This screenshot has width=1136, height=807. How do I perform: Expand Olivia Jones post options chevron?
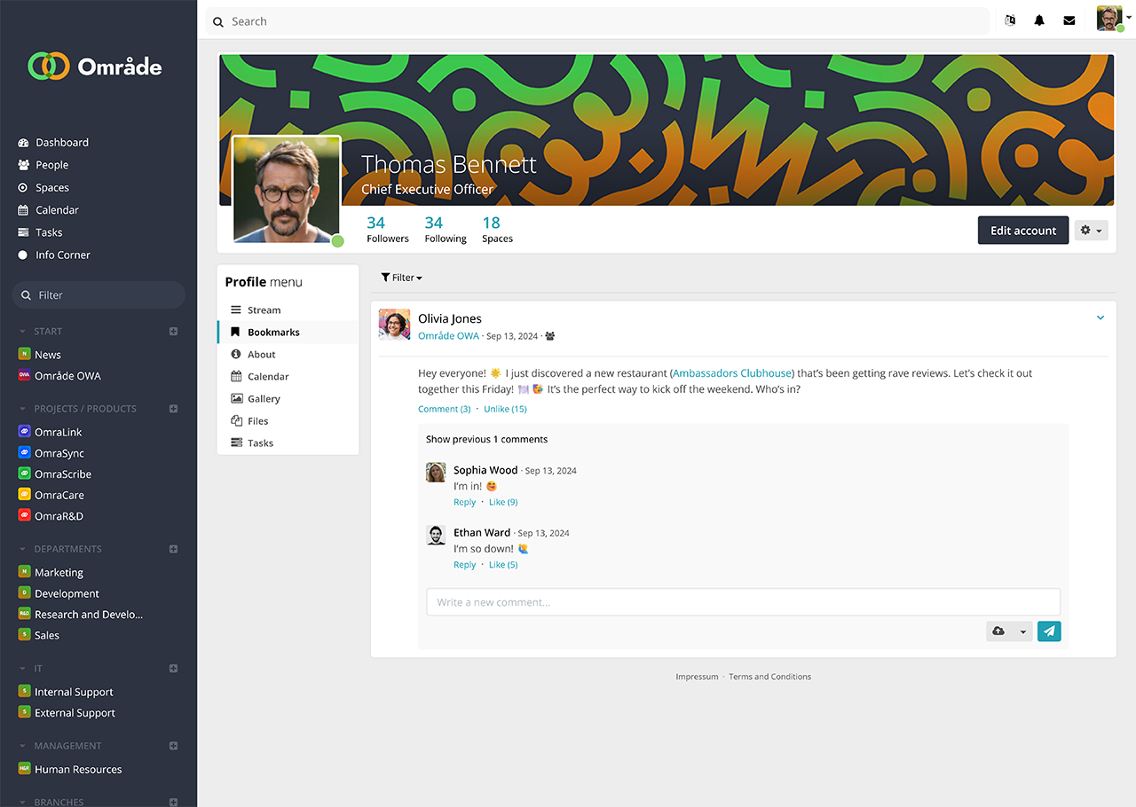coord(1100,317)
